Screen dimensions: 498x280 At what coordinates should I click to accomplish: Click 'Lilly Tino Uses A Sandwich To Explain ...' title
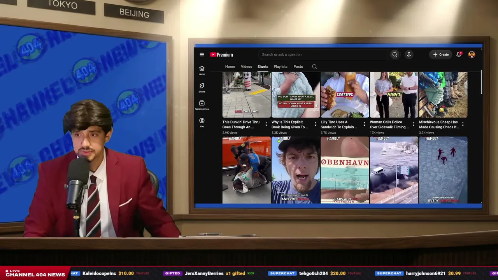339,124
